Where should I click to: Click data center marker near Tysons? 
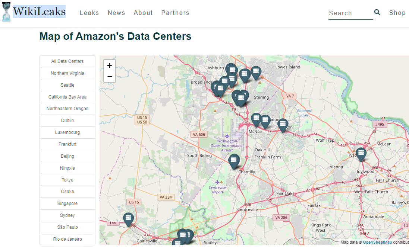coord(361,154)
